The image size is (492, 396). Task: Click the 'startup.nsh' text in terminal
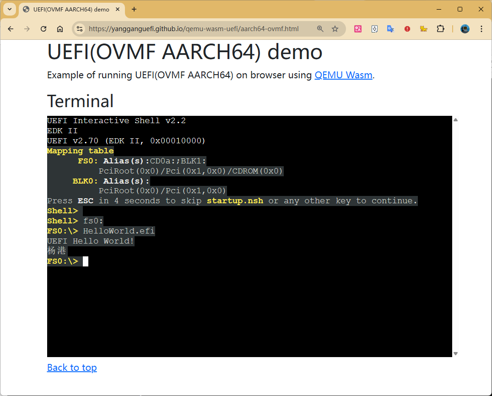point(235,201)
